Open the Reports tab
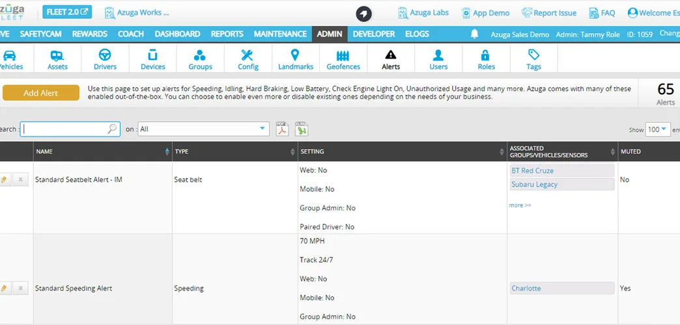The height and width of the screenshot is (325, 680). [227, 34]
